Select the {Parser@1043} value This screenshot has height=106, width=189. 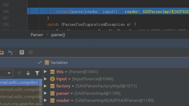coord(83,72)
